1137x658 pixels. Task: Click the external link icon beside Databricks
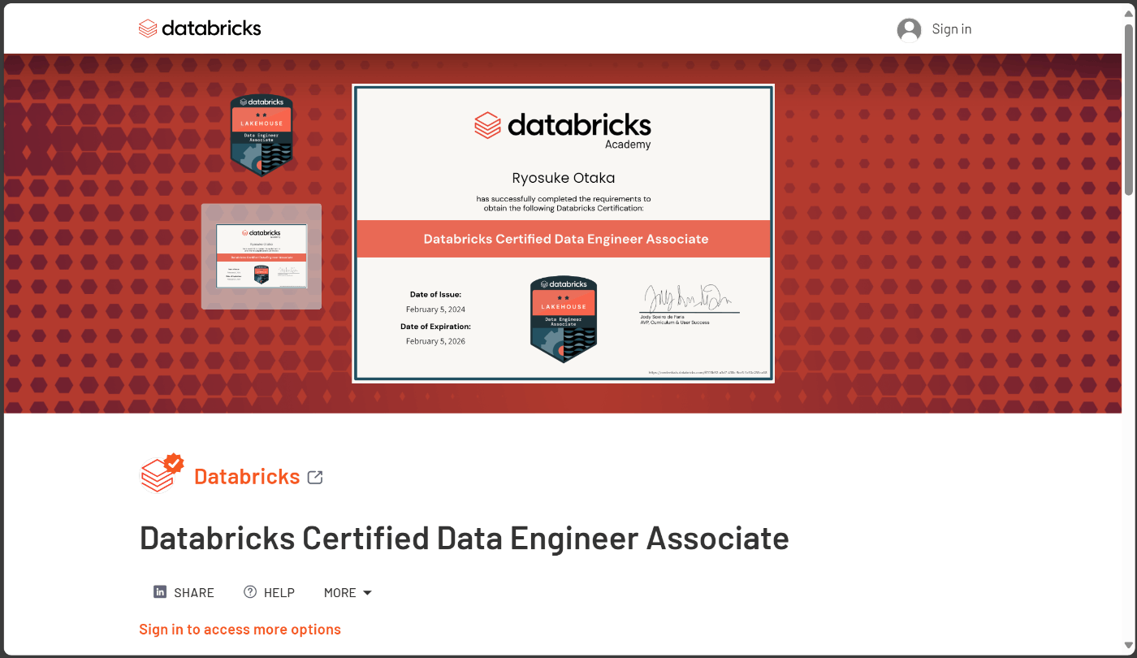[x=315, y=478]
